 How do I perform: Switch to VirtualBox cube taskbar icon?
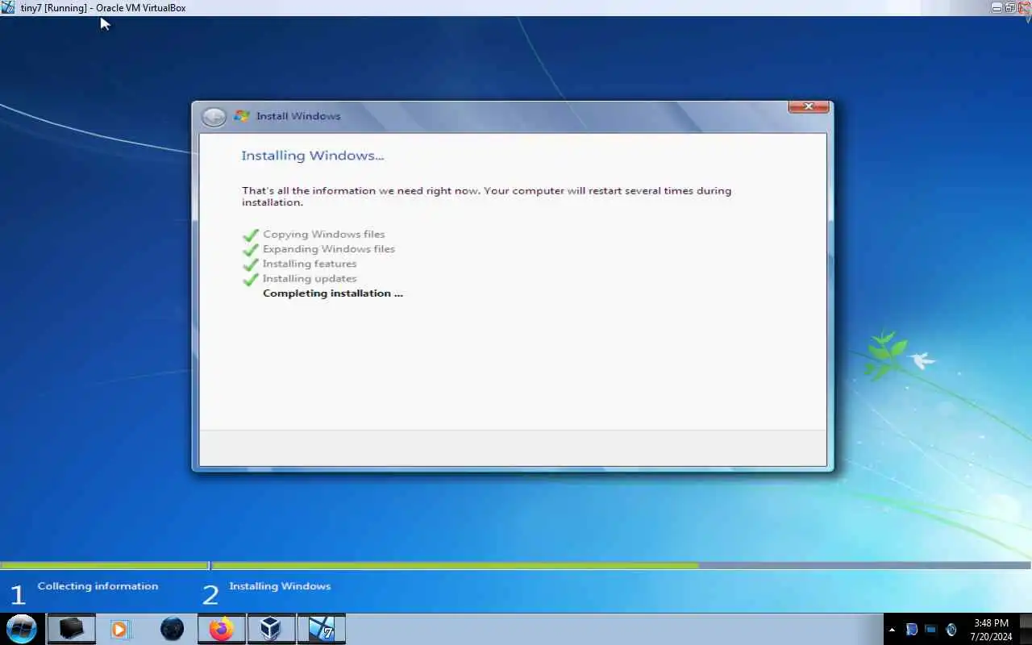271,629
